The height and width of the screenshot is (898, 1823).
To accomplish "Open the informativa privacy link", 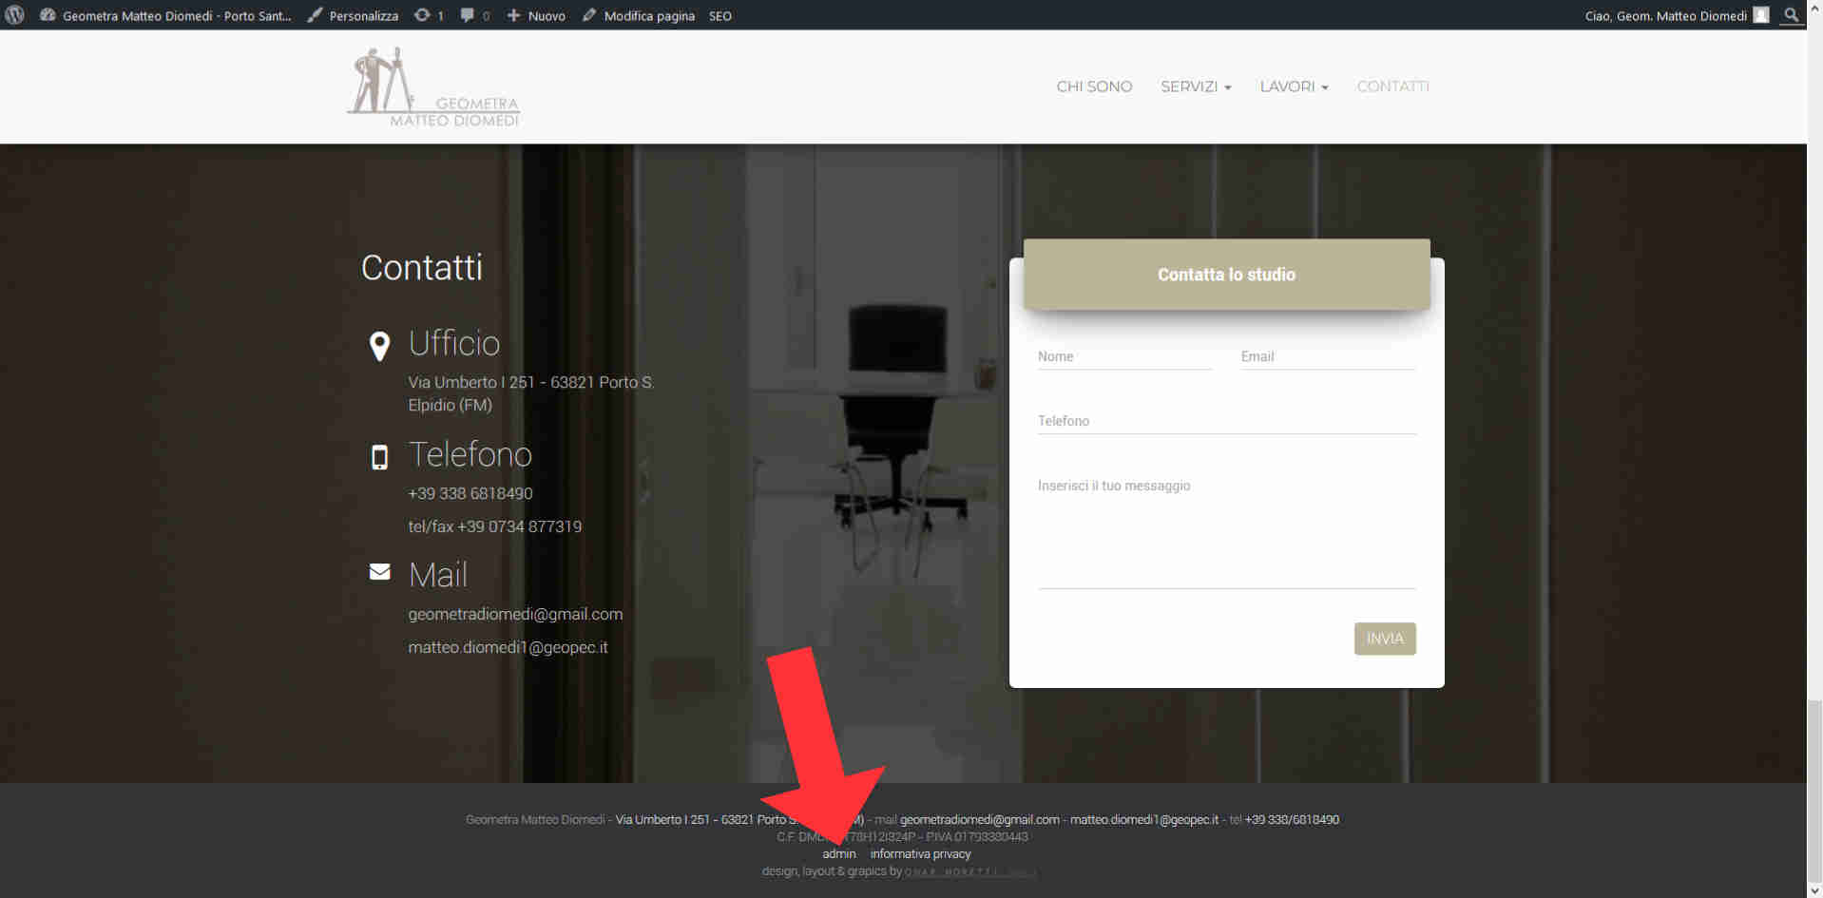I will (920, 854).
